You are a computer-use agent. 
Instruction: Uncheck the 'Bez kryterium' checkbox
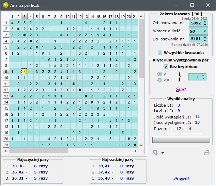tap(166, 67)
